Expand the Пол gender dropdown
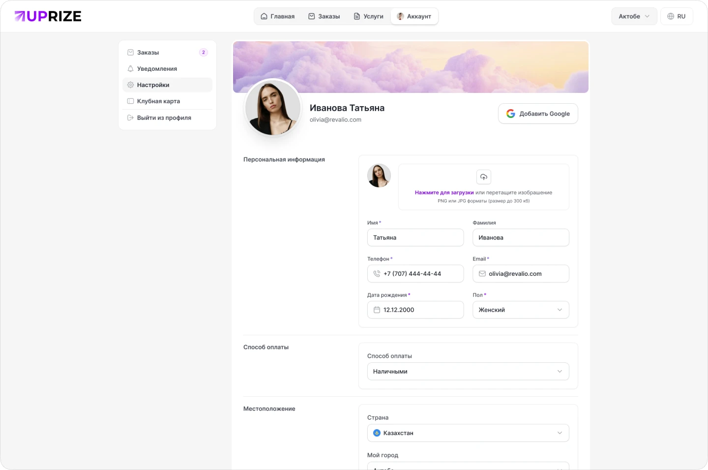 (521, 310)
